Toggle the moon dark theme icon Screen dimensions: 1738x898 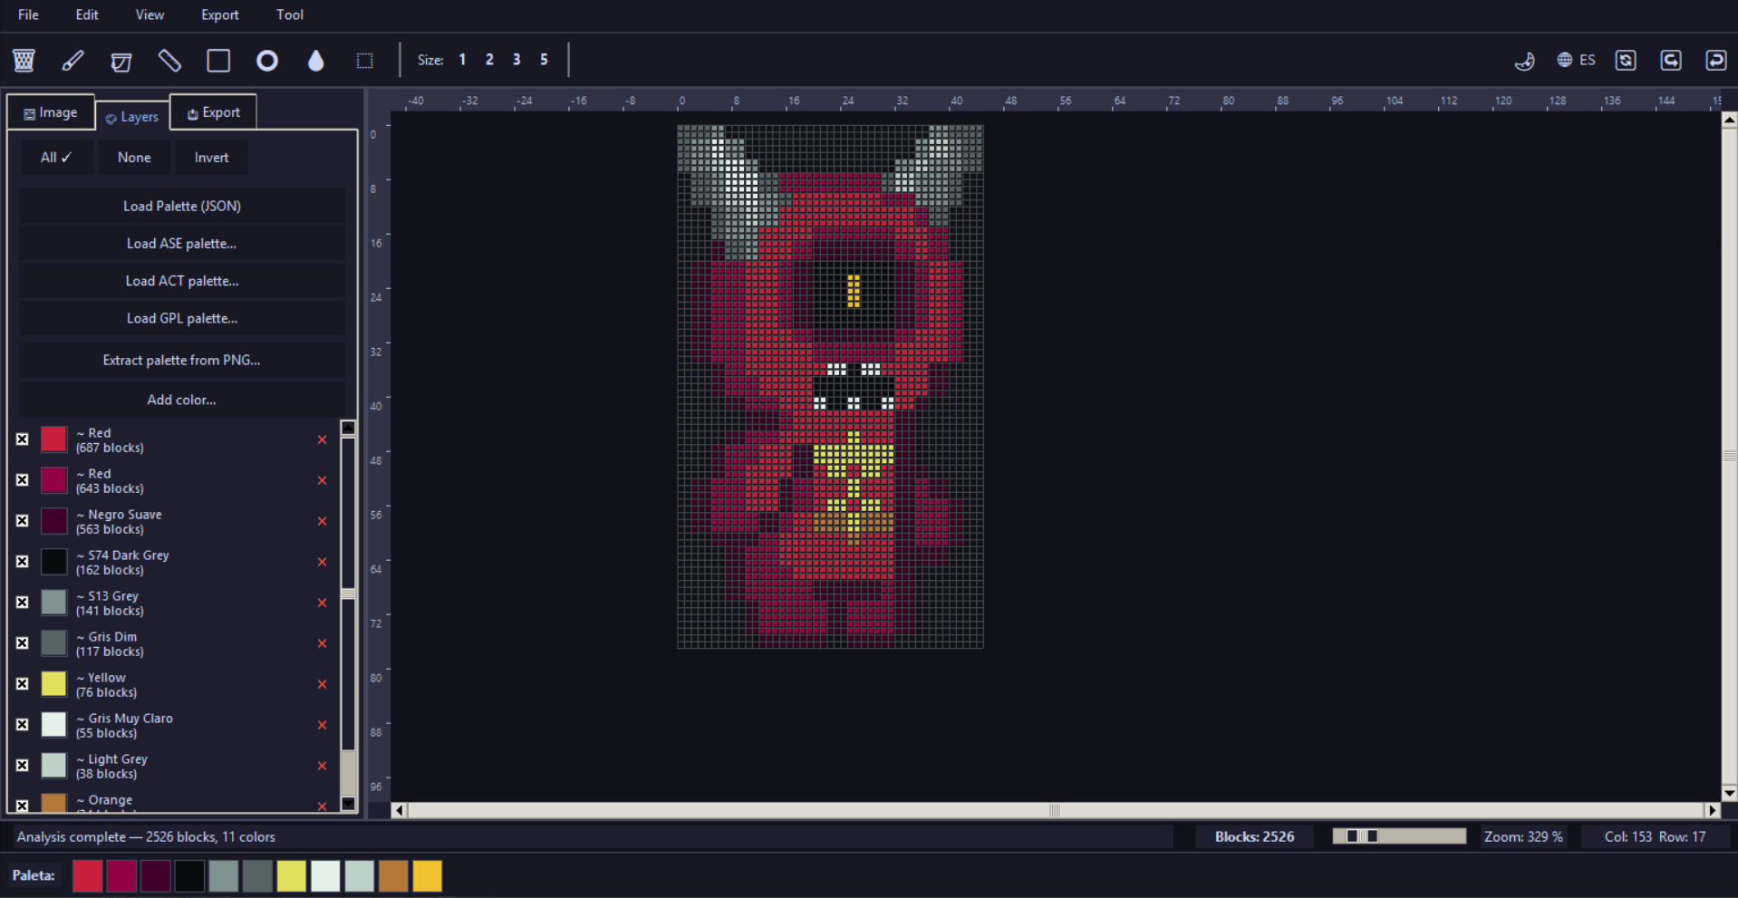1525,60
